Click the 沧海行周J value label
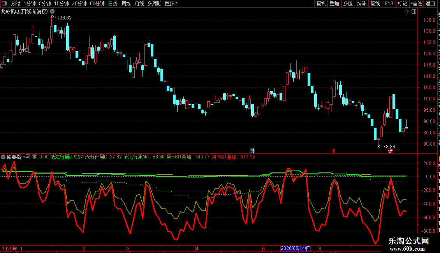The image size is (440, 253). click(67, 157)
